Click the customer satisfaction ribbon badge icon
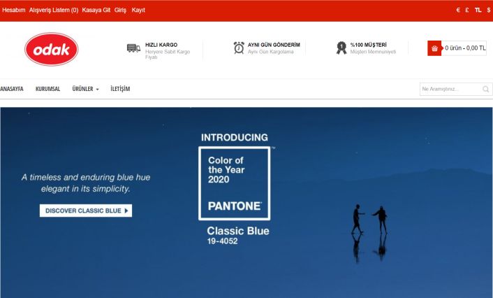 (341, 48)
